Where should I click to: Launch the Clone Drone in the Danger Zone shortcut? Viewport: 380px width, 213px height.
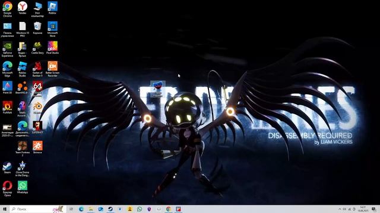click(x=23, y=169)
